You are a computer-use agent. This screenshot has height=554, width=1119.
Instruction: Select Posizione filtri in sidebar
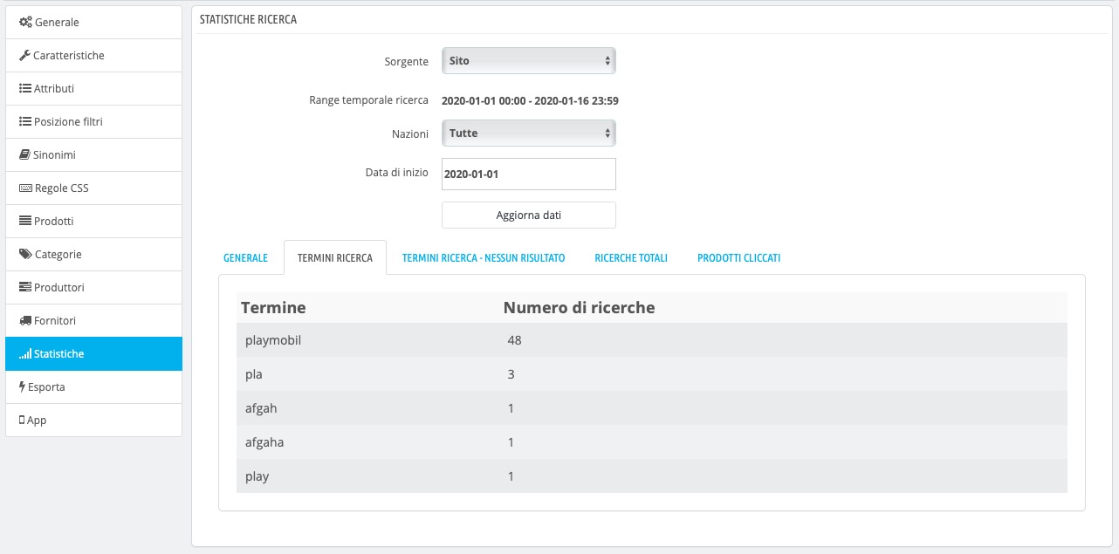[94, 121]
